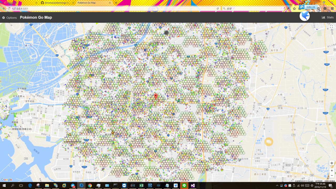Click the Pokémon Go Map title

[36, 17]
